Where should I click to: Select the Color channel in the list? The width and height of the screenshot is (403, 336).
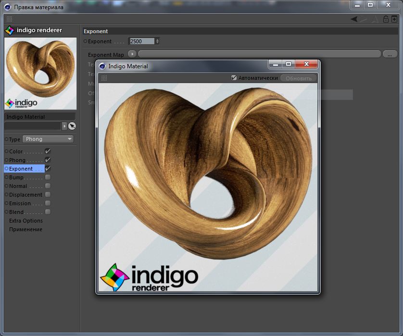(x=16, y=151)
